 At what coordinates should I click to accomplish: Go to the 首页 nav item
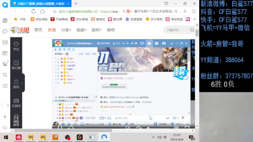pos(38,30)
